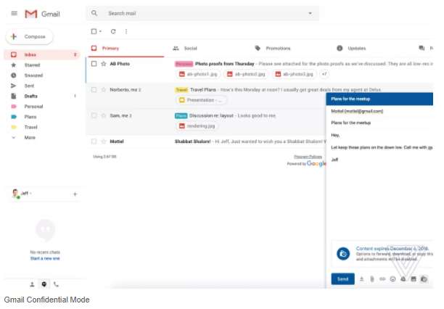The width and height of the screenshot is (444, 309).
Task: Check the AB Photo email checkbox
Action: pyautogui.click(x=94, y=64)
